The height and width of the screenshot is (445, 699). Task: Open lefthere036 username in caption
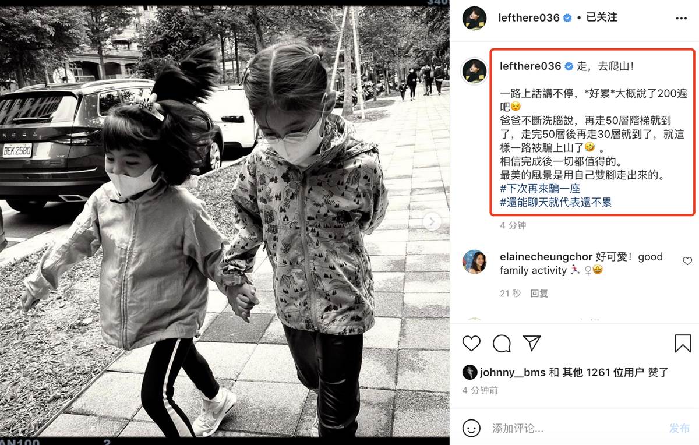pyautogui.click(x=530, y=66)
